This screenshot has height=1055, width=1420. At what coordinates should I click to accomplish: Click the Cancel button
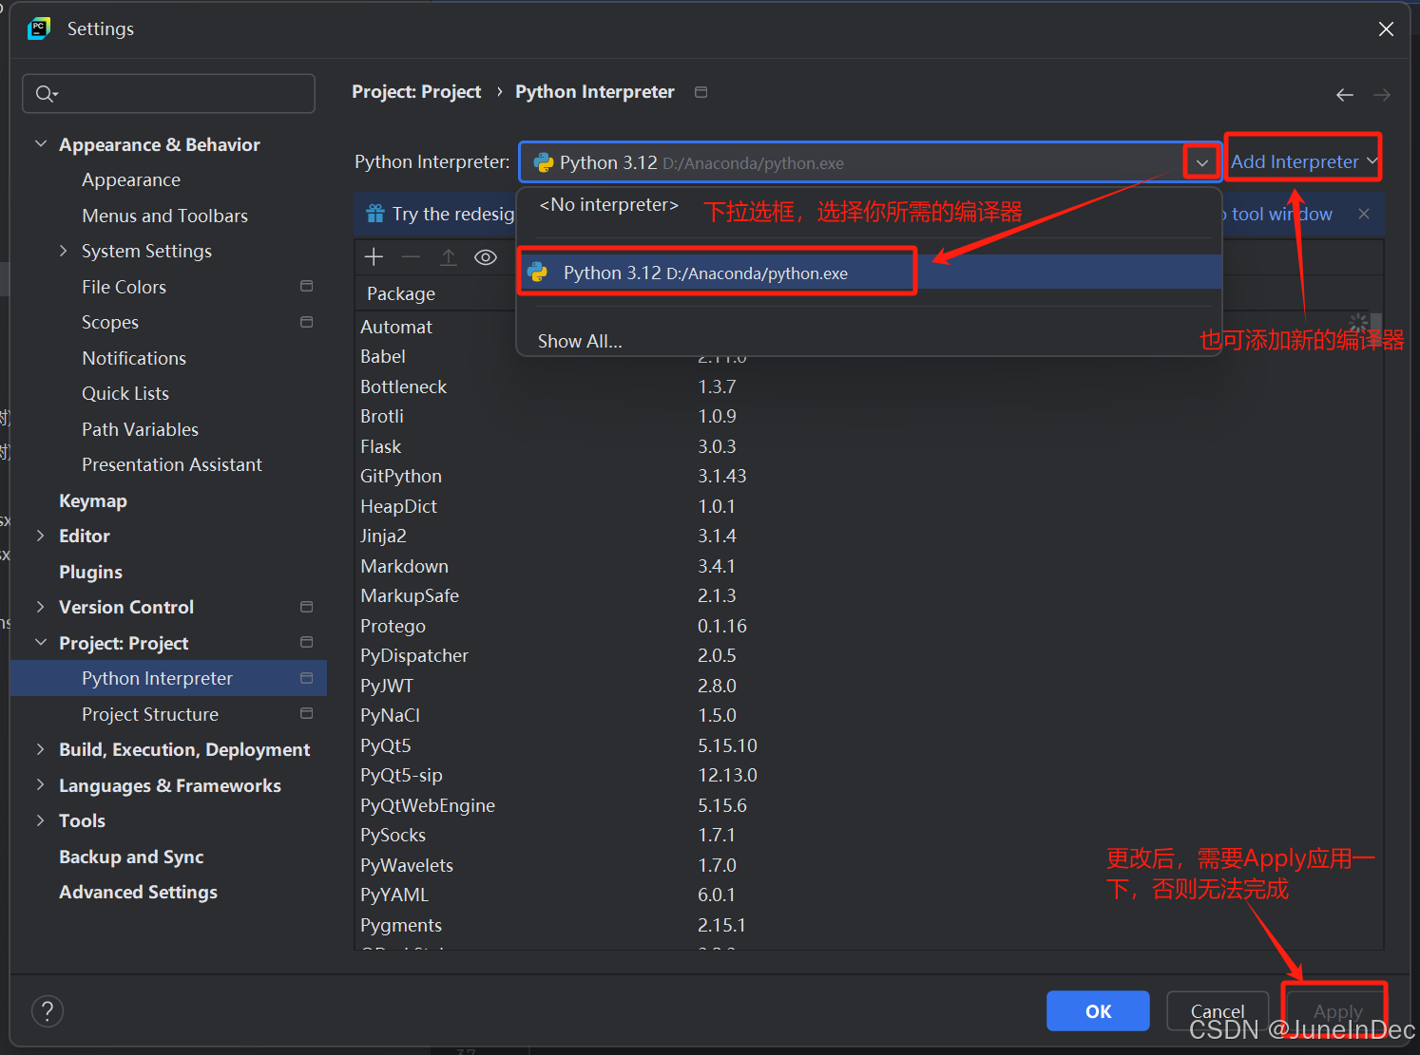(1218, 1011)
